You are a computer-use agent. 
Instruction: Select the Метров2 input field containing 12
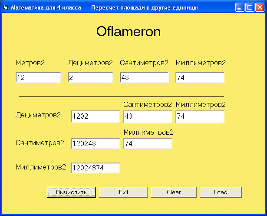(38, 77)
